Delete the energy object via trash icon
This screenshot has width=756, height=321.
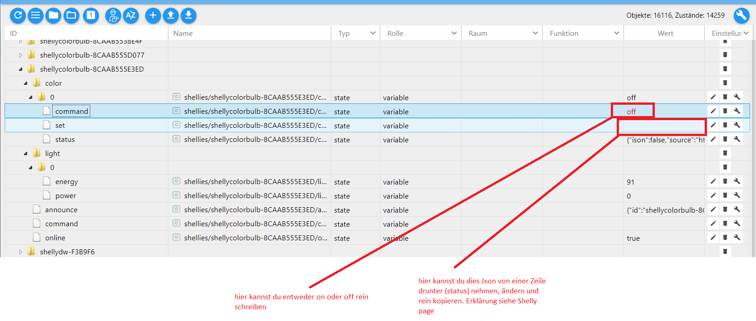[725, 181]
